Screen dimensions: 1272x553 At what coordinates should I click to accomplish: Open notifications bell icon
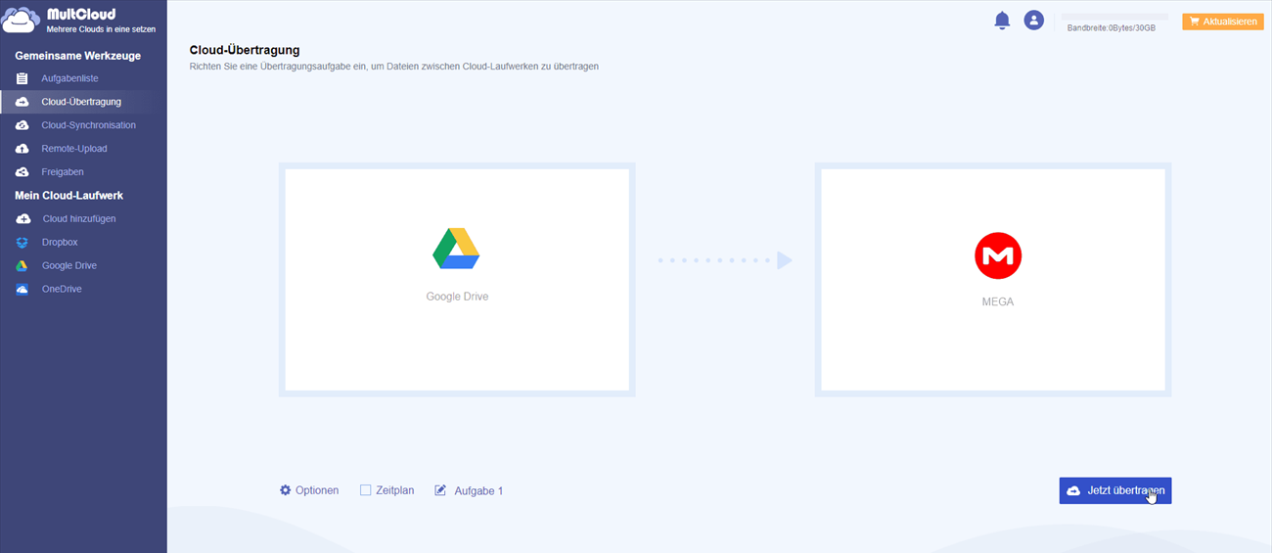1002,21
